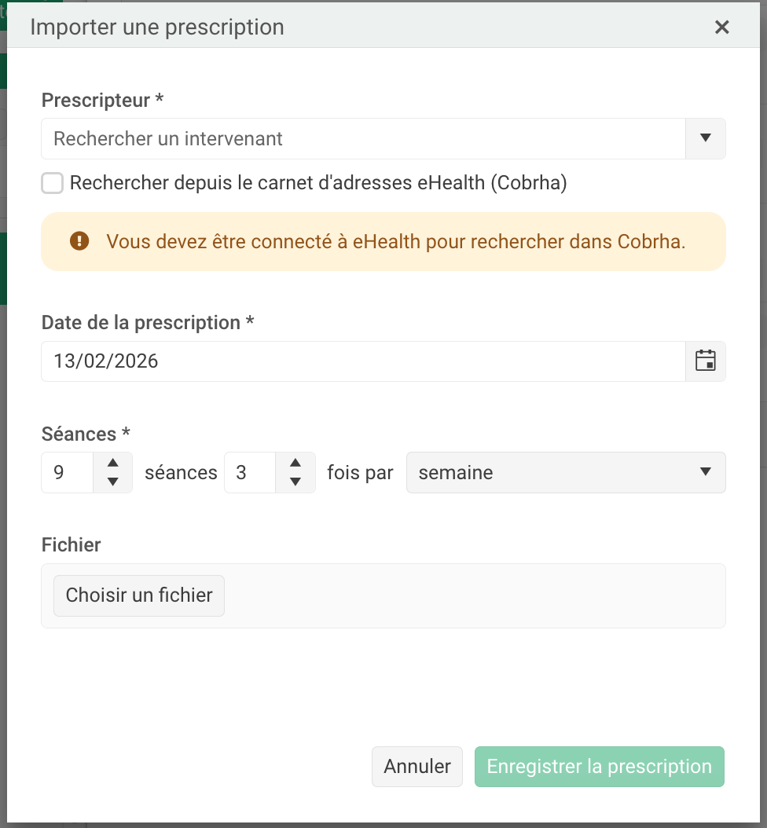Increase the total séances count by one
This screenshot has width=767, height=828.
click(x=113, y=463)
